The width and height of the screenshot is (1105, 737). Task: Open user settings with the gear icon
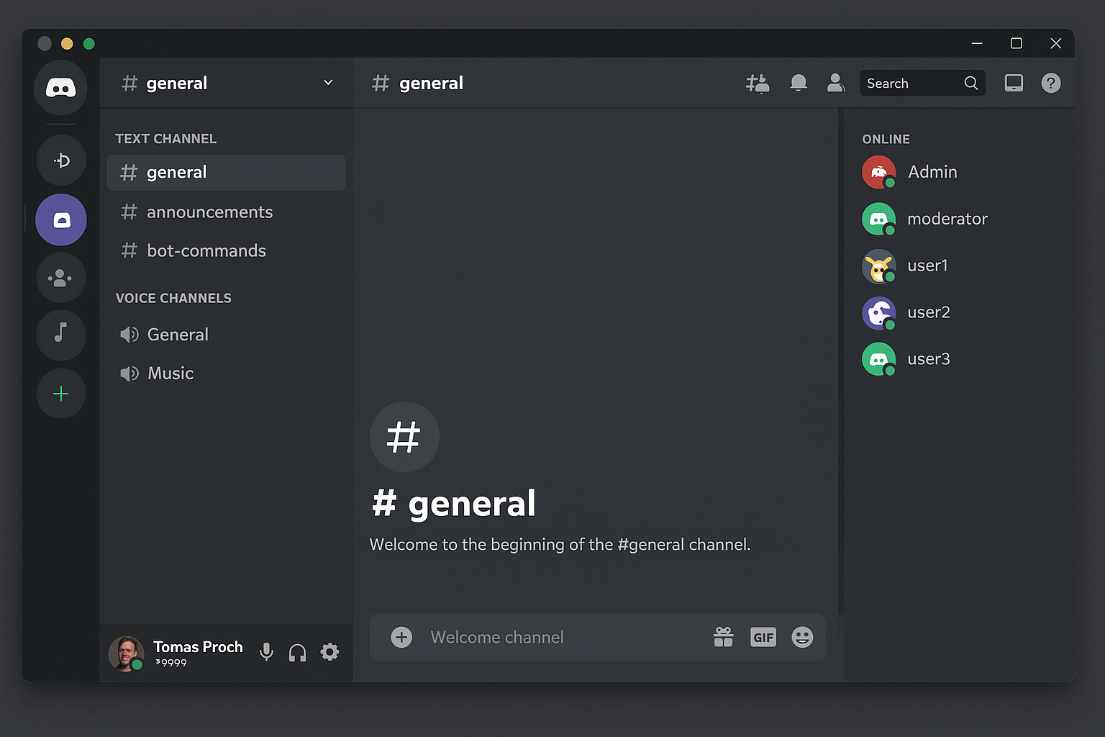coord(330,652)
